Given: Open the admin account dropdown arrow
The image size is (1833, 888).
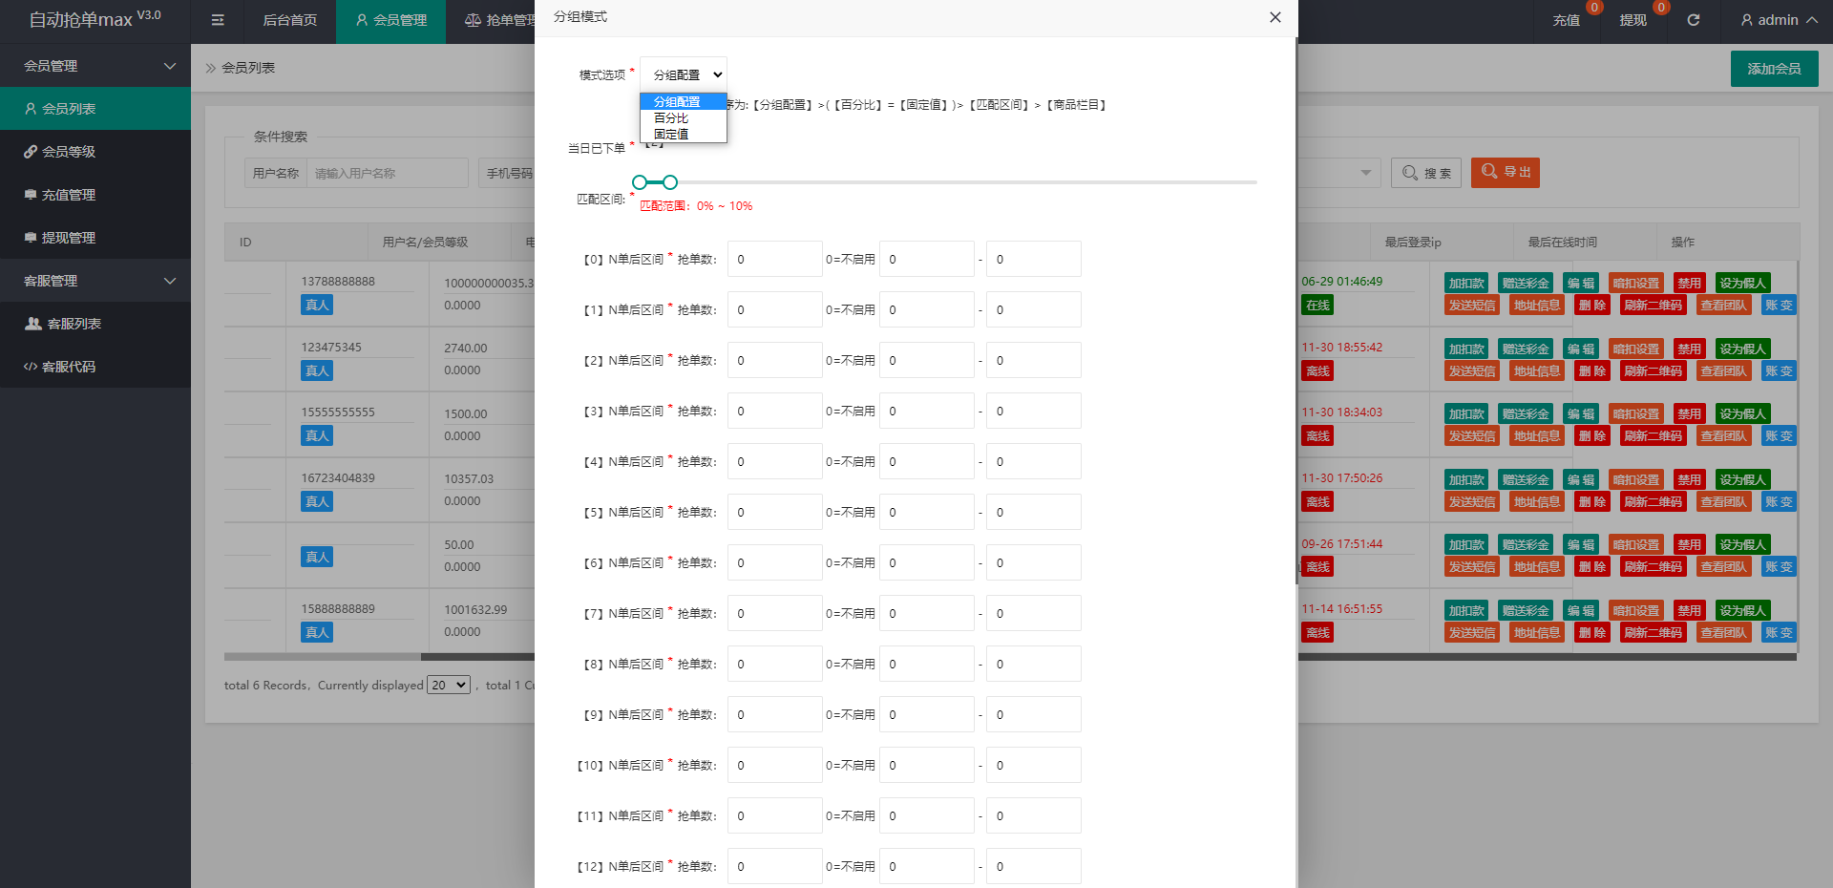Looking at the screenshot, I should click(x=1811, y=20).
